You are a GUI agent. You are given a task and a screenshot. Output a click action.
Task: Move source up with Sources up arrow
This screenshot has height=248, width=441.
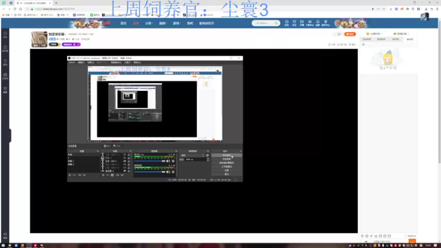(x=117, y=175)
